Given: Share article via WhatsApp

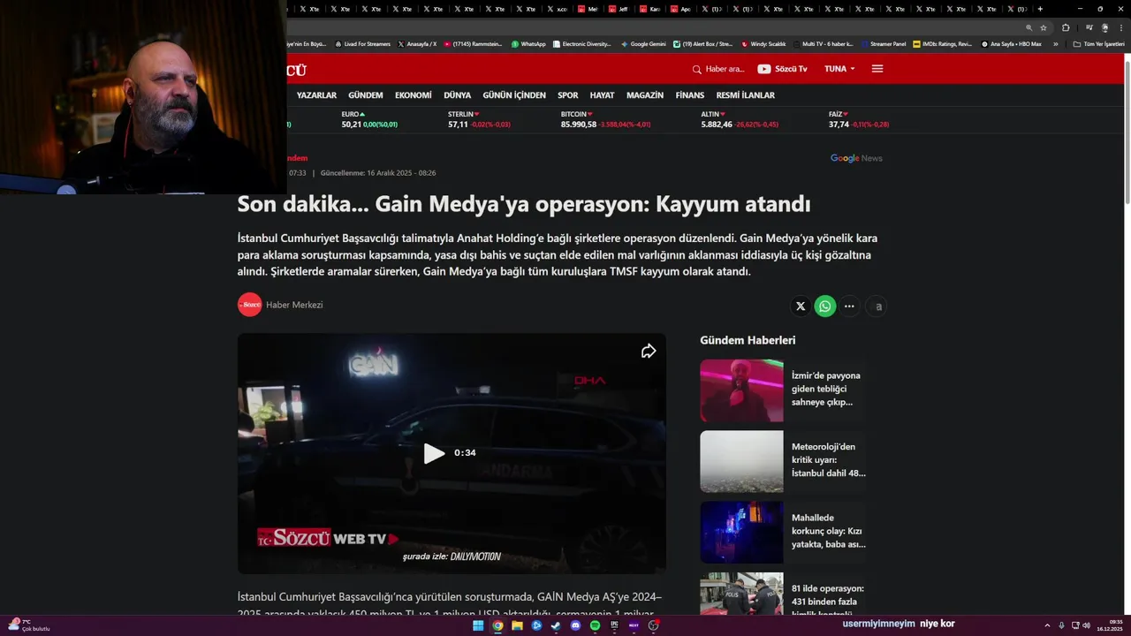Looking at the screenshot, I should pos(825,307).
